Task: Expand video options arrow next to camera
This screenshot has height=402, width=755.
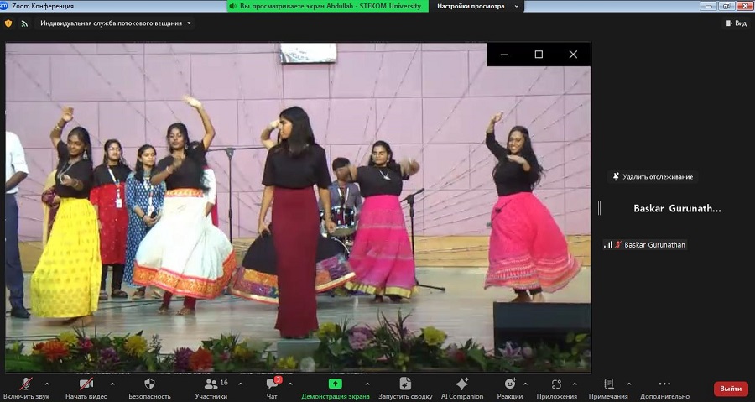Action: [112, 383]
